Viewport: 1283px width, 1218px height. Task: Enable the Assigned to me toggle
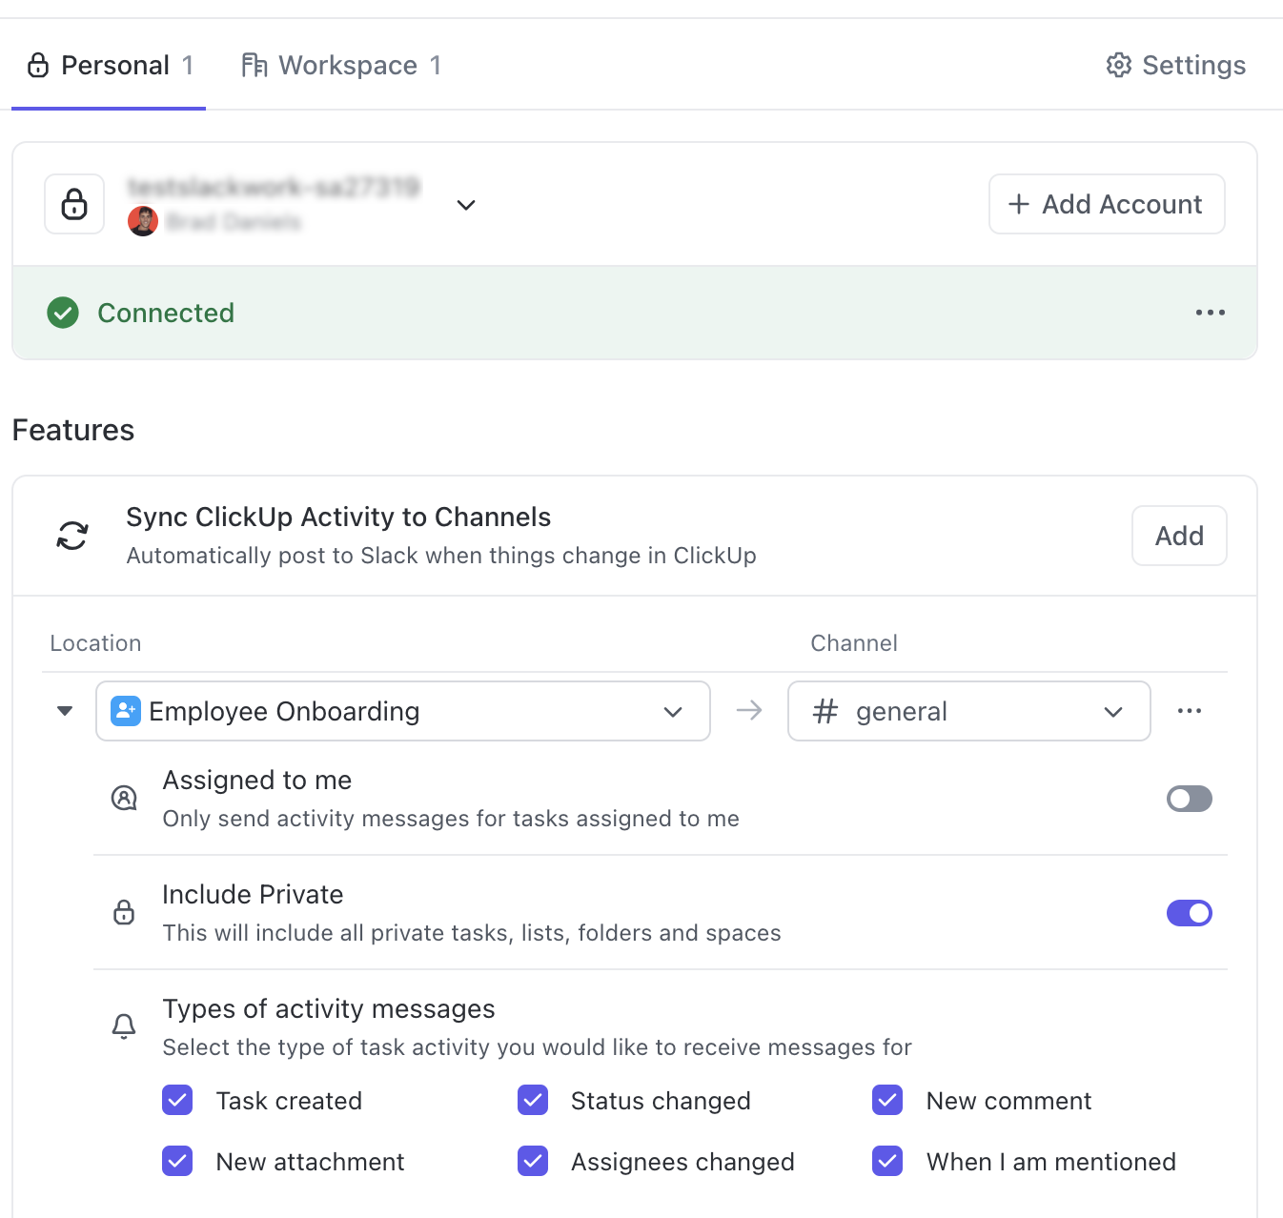coord(1189,799)
